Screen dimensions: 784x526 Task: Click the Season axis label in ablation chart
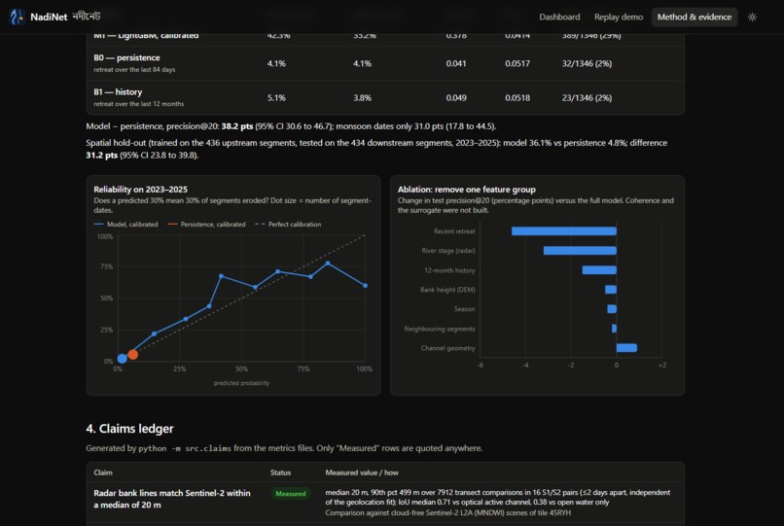point(465,309)
